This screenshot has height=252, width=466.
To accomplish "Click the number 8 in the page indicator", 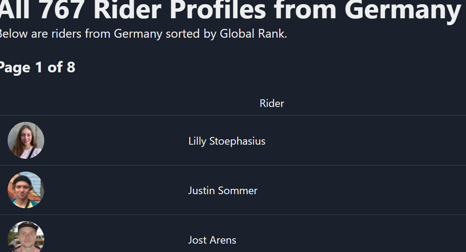I will (x=71, y=67).
